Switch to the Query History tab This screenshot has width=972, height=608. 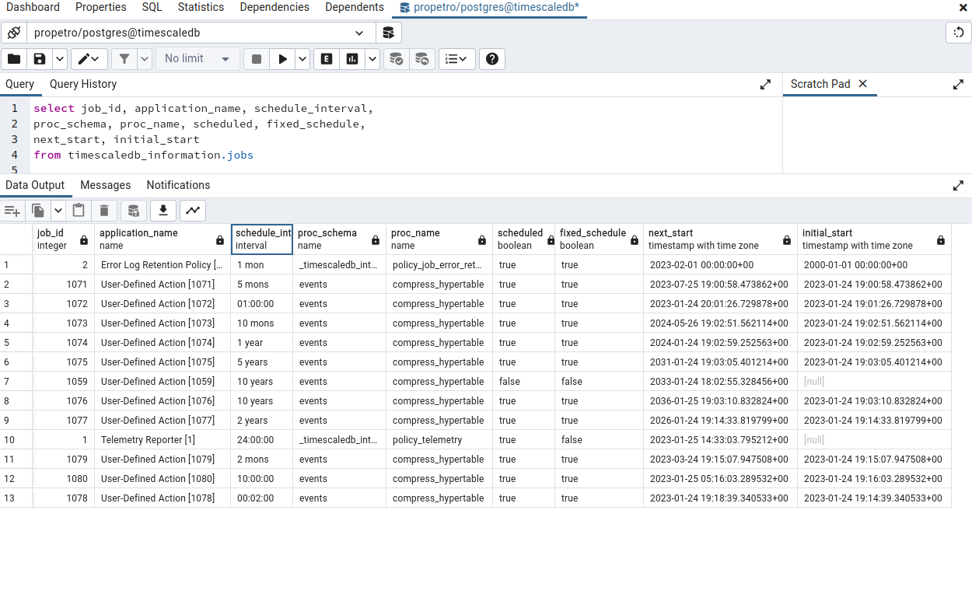[x=82, y=84]
